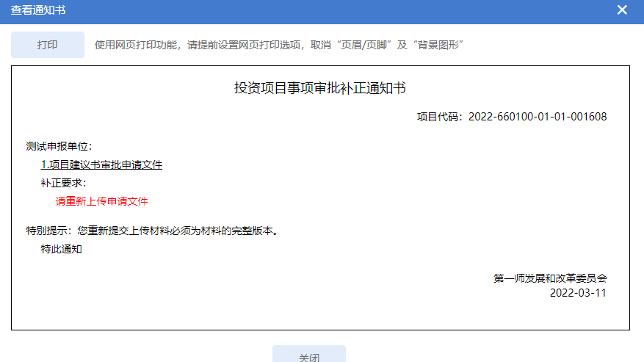
Task: Select the red text 请重新上传申请文件
Action: tap(101, 201)
